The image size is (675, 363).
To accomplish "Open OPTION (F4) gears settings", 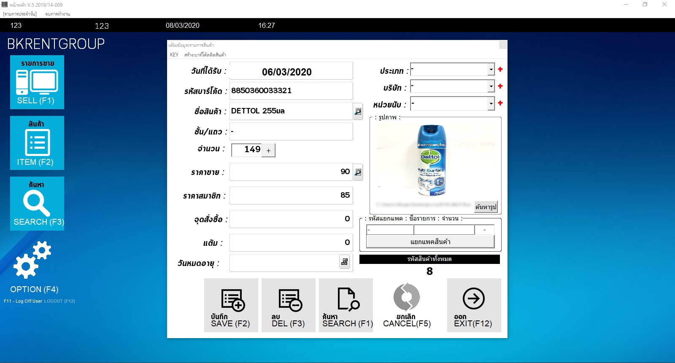I will (x=34, y=268).
